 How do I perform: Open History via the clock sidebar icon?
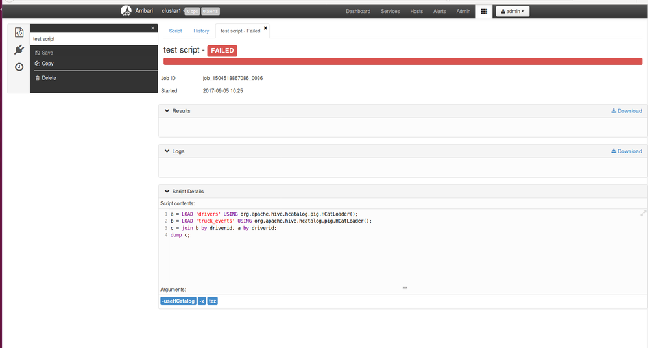[19, 67]
